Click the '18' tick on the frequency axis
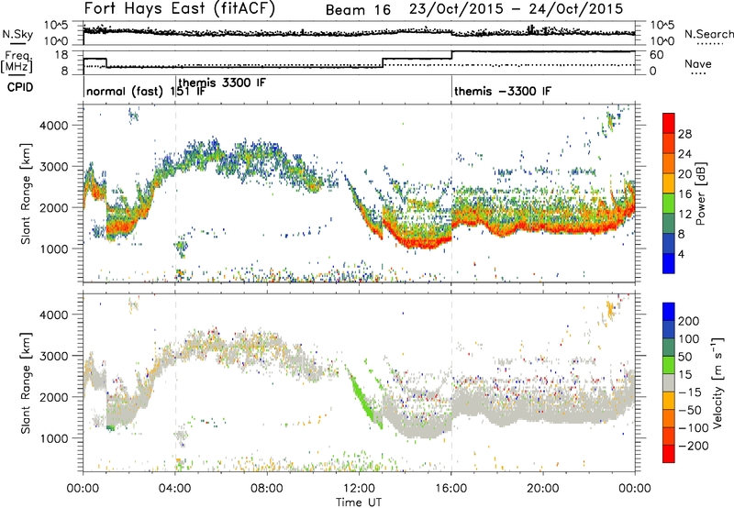Image resolution: width=734 pixels, height=508 pixels. click(x=61, y=55)
